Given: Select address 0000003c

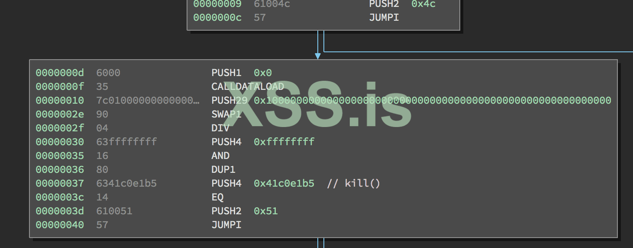Looking at the screenshot, I should tap(60, 197).
